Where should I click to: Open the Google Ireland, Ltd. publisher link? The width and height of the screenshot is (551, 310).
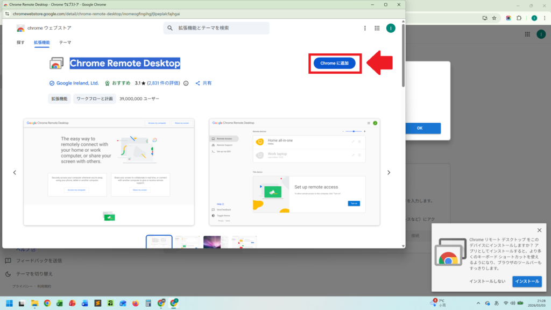pyautogui.click(x=77, y=83)
